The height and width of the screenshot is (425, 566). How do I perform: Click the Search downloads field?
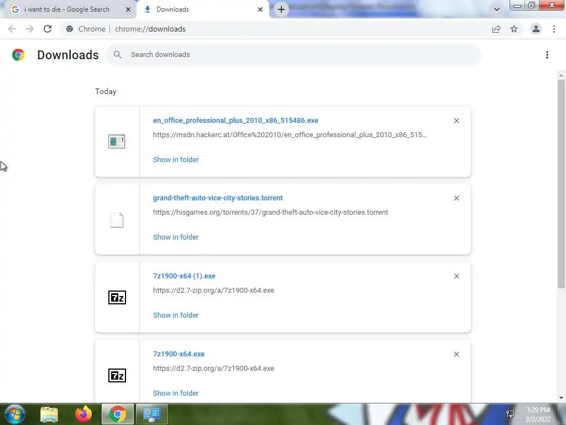(x=294, y=55)
